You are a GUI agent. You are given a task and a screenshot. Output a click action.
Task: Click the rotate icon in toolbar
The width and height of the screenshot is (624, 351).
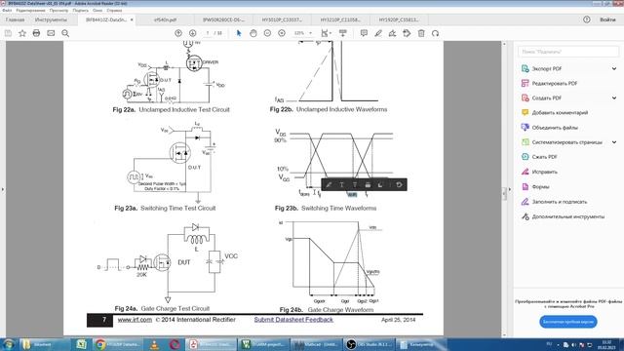pyautogui.click(x=436, y=33)
